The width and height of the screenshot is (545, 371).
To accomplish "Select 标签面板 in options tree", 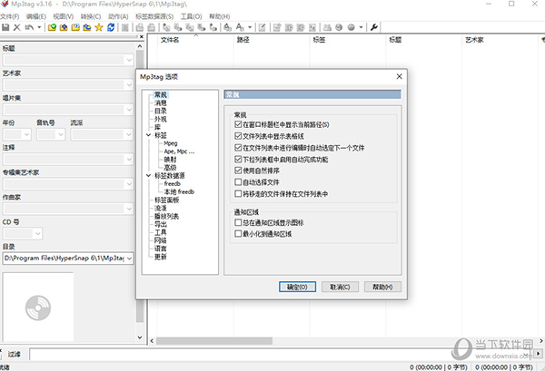I will click(167, 200).
